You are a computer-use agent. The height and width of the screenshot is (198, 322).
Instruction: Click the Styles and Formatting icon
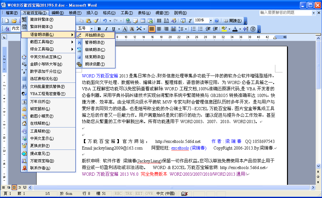[x=7, y=29]
